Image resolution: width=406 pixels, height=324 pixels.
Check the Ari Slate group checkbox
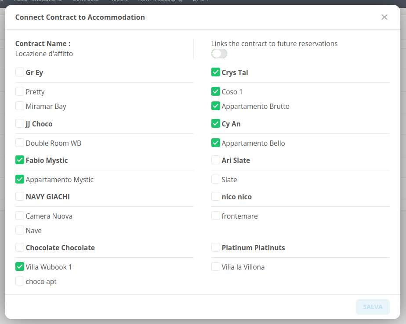click(x=216, y=160)
